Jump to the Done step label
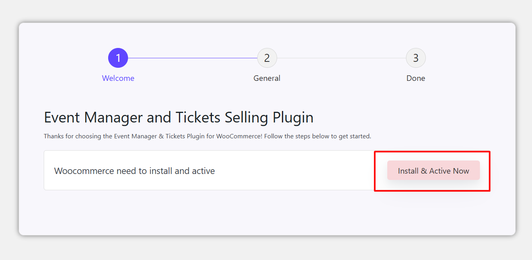The image size is (532, 260). tap(416, 78)
